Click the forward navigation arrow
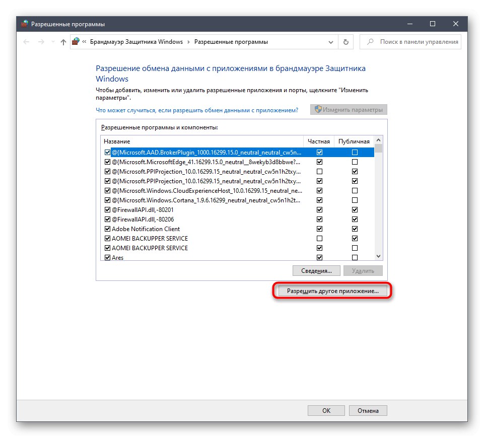Image resolution: width=484 pixels, height=438 pixels. [x=40, y=42]
